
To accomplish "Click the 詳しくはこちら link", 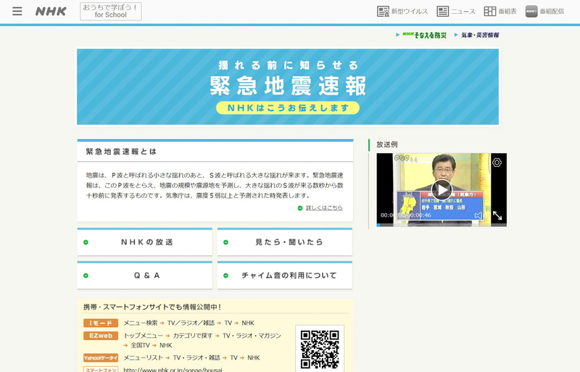I will tap(324, 208).
